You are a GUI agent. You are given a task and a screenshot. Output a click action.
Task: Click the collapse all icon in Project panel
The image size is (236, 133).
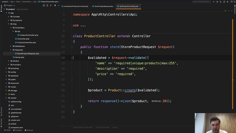51,6
